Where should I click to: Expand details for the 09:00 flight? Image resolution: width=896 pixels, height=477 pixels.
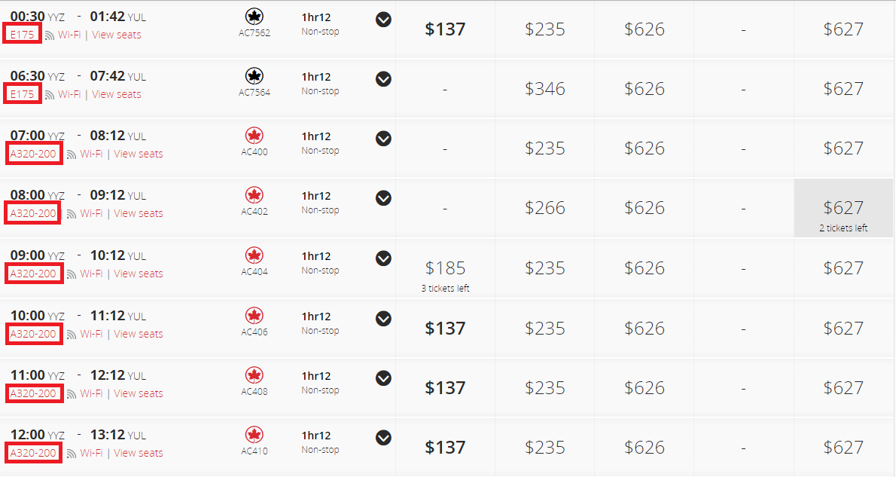coord(383,258)
